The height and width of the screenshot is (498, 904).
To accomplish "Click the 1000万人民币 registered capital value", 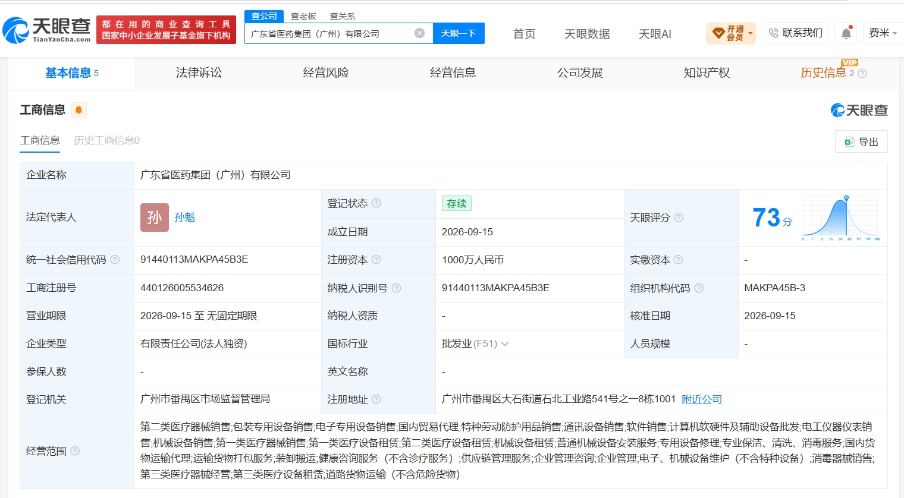I will coord(473,260).
